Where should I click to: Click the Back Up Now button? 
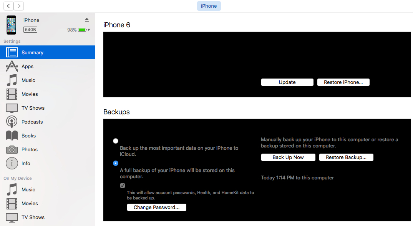pyautogui.click(x=288, y=157)
